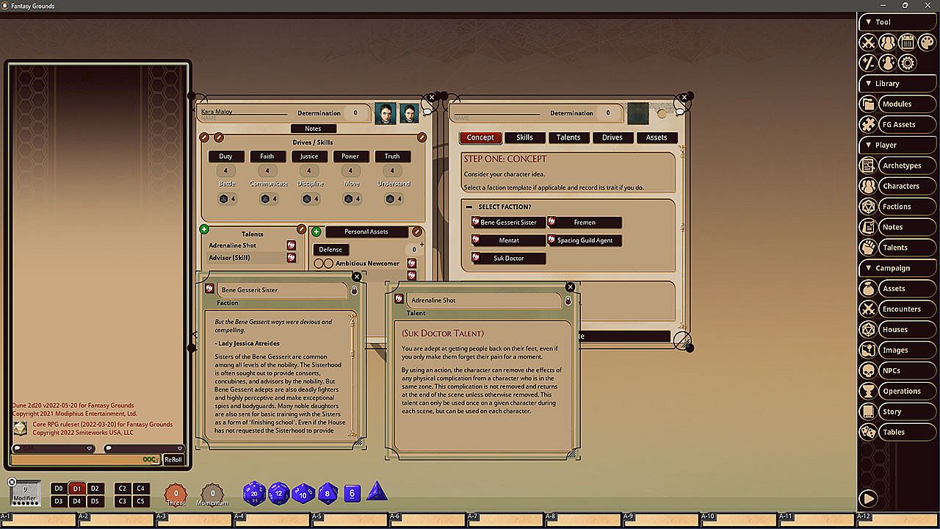Click the NPCs skull icon
The width and height of the screenshot is (940, 529).
pyautogui.click(x=868, y=371)
